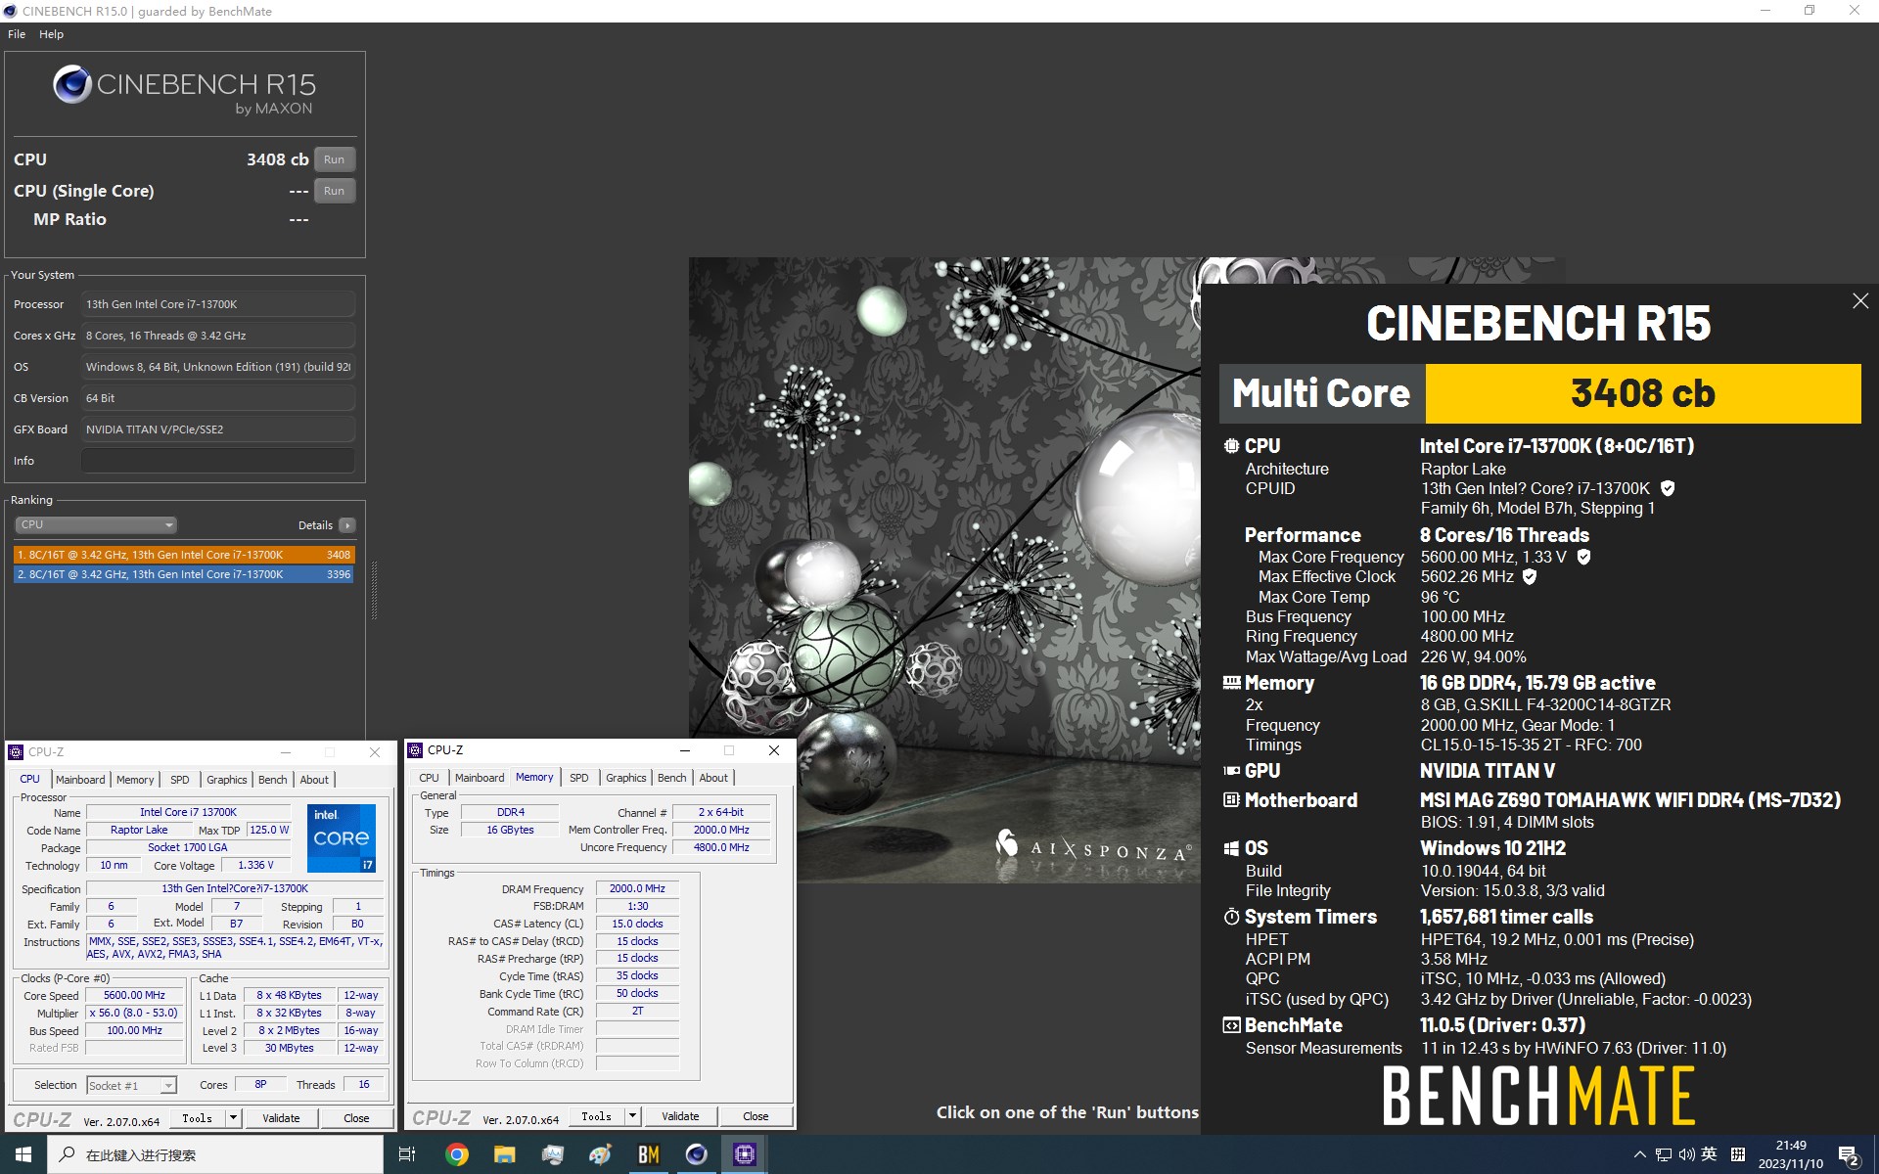Click Tools button in right CPU-Z
The width and height of the screenshot is (1879, 1174).
click(596, 1115)
